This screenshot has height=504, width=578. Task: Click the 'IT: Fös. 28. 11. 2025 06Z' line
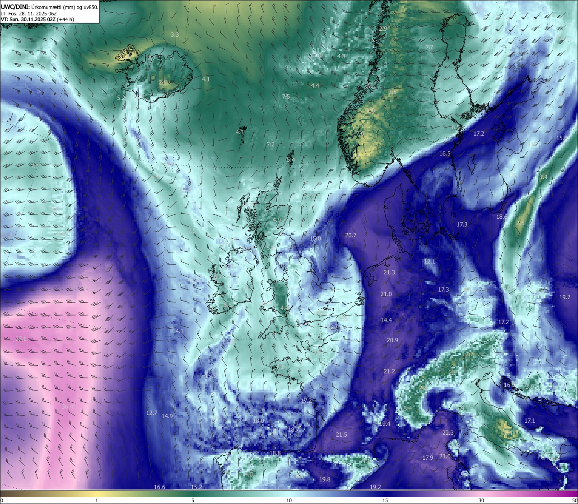coord(29,13)
